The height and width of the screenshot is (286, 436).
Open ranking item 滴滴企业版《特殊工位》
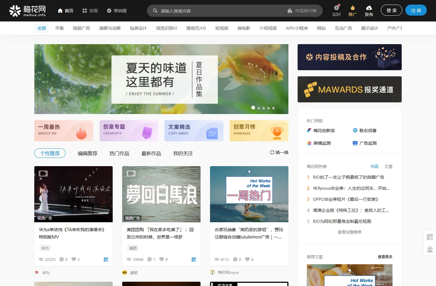pos(351,210)
